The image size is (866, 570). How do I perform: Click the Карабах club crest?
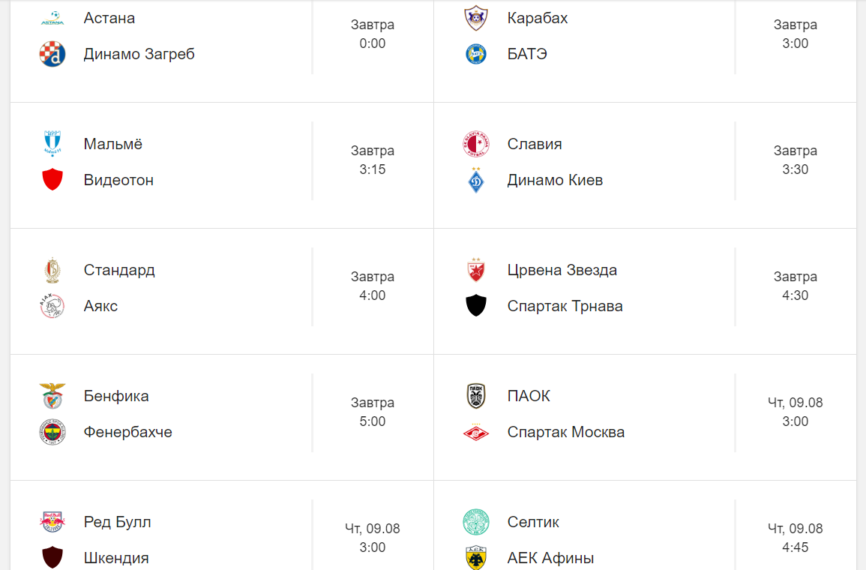[x=476, y=18]
